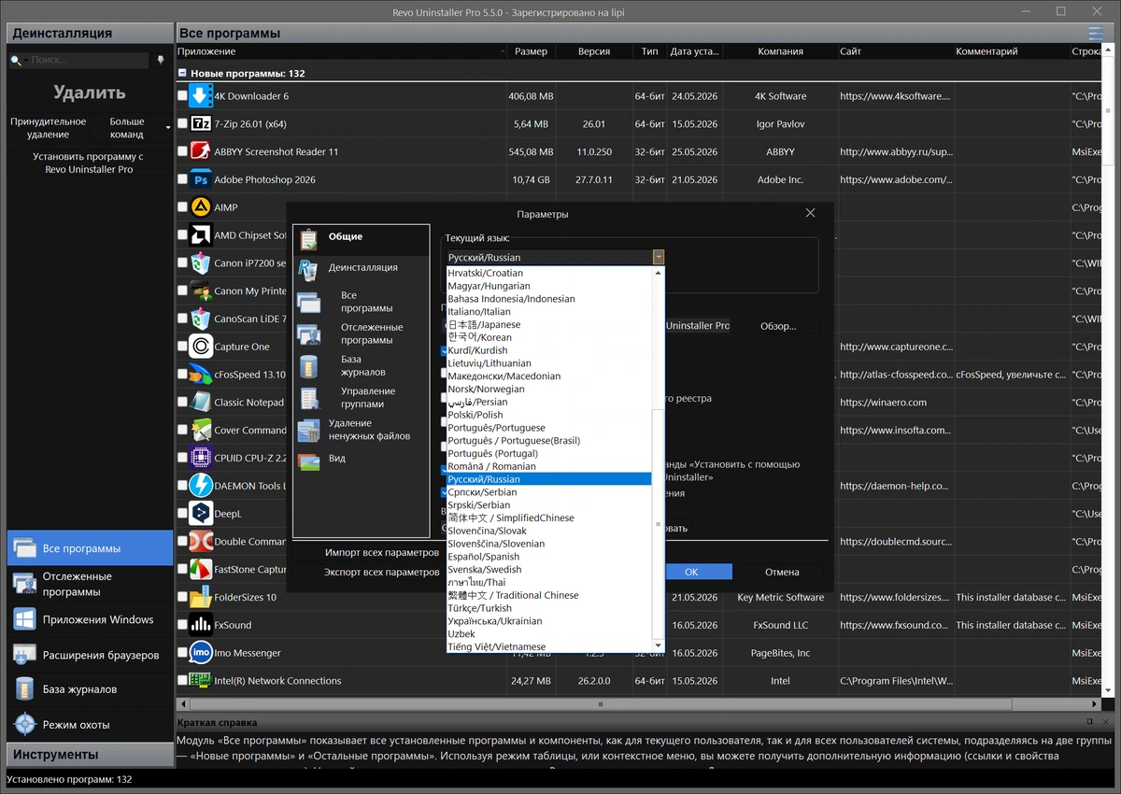
Task: Click the Imo Messenger icon
Action: [x=201, y=653]
